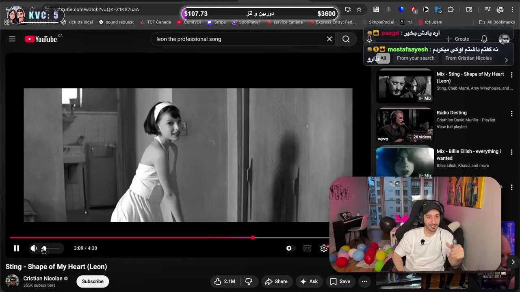Like the video (2.1M)

pyautogui.click(x=225, y=281)
